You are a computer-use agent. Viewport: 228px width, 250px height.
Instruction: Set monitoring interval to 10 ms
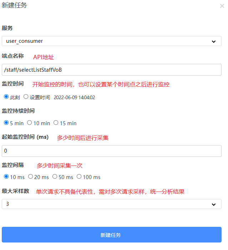coord(6,177)
